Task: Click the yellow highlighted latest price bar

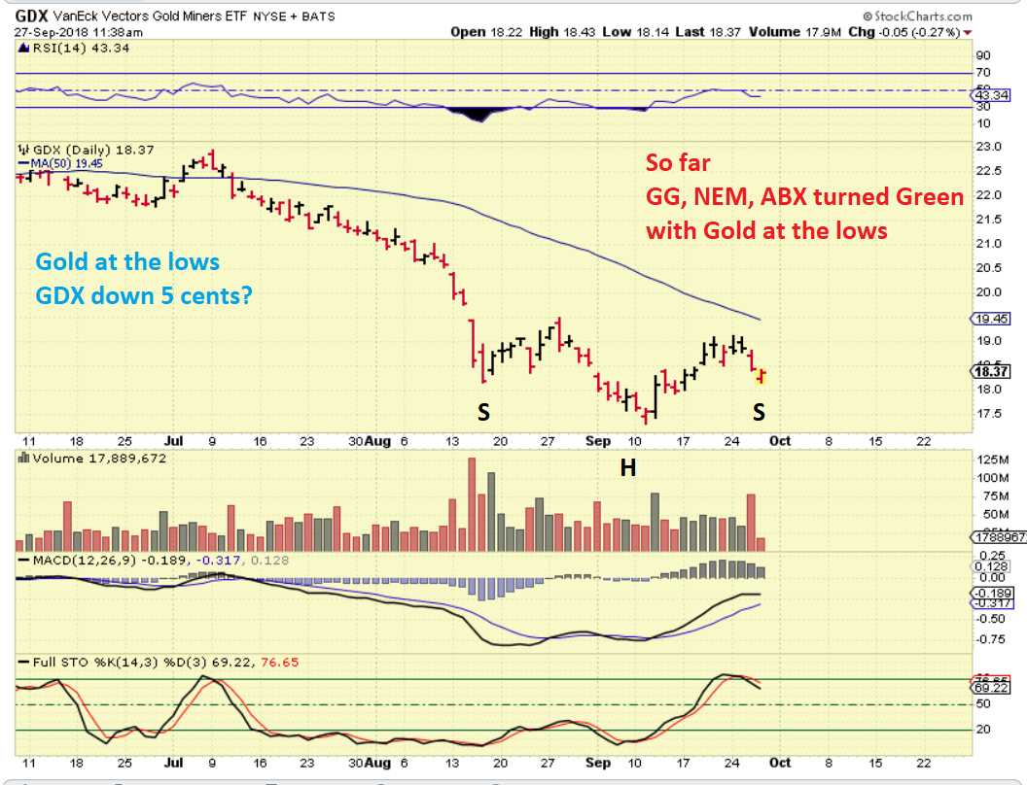Action: 761,377
